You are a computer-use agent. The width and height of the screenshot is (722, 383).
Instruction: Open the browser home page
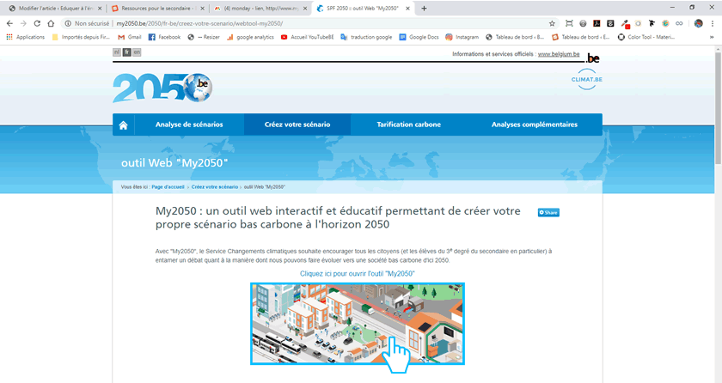tap(51, 23)
